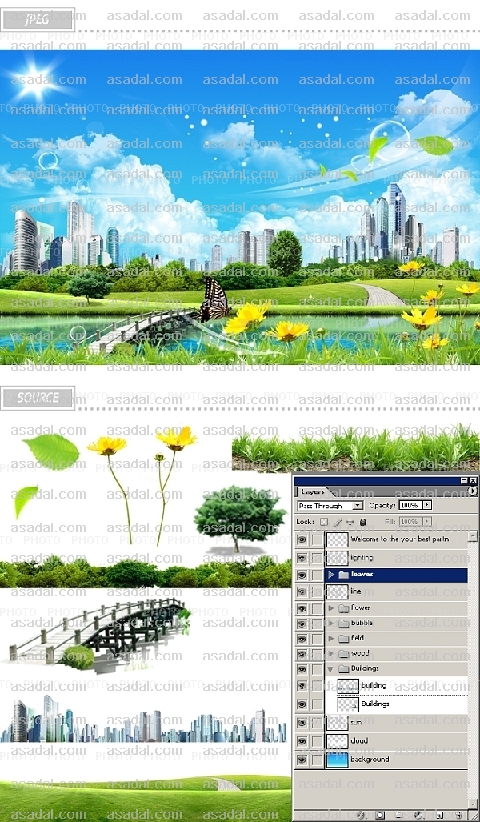Click the lock all padlock icon
The image size is (480, 822).
tap(362, 522)
